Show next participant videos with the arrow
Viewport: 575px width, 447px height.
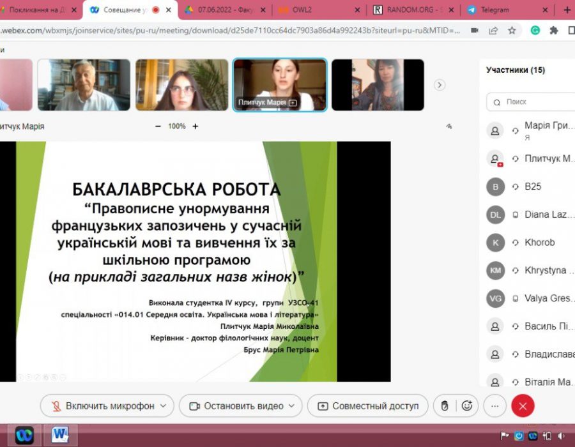[x=440, y=85]
